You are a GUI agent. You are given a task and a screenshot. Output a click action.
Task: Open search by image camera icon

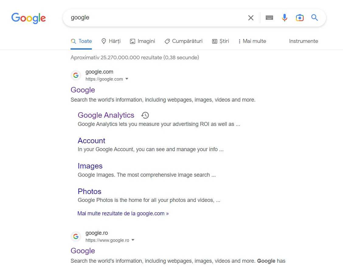(300, 18)
